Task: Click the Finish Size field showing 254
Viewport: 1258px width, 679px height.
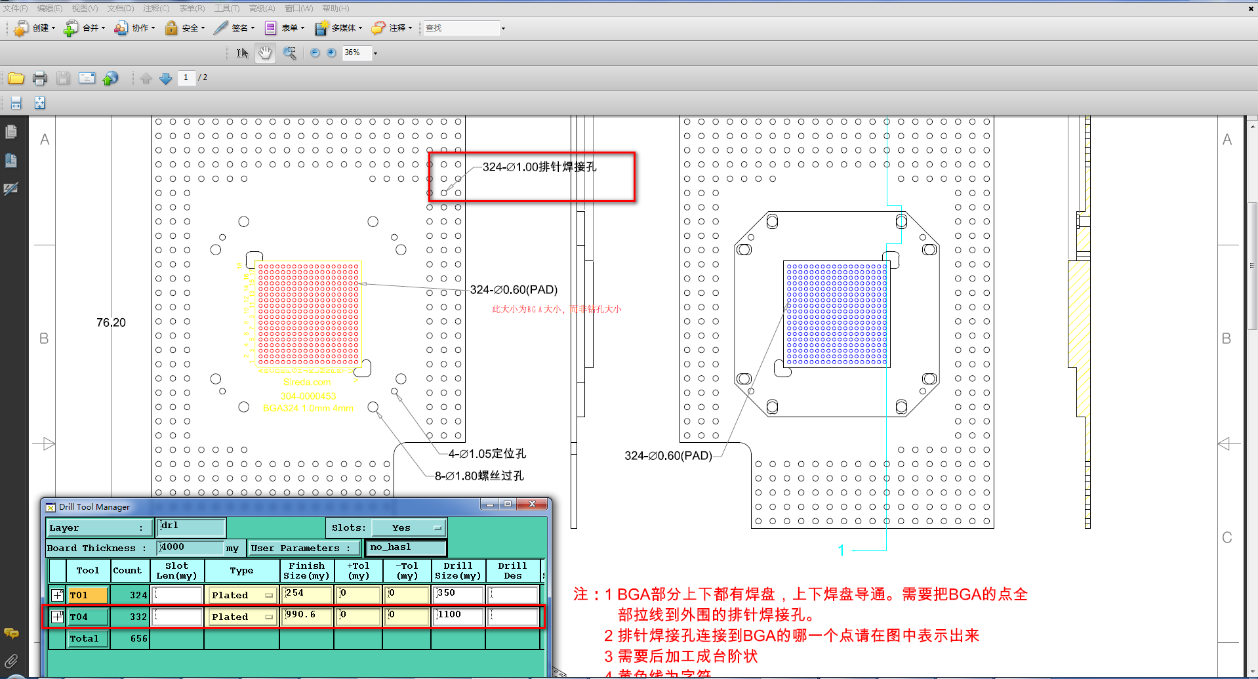Action: 307,595
